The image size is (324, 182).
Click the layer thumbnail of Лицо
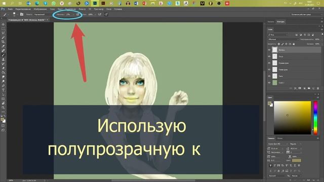[274, 56]
